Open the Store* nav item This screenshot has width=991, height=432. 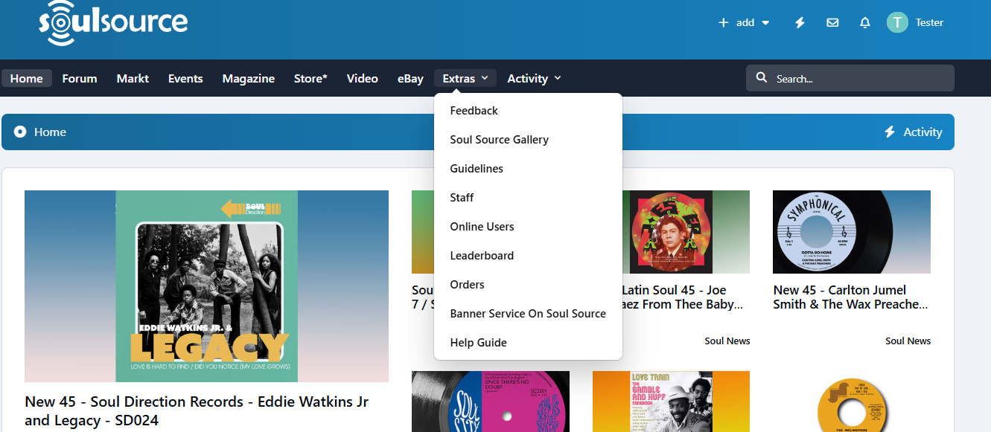click(310, 78)
